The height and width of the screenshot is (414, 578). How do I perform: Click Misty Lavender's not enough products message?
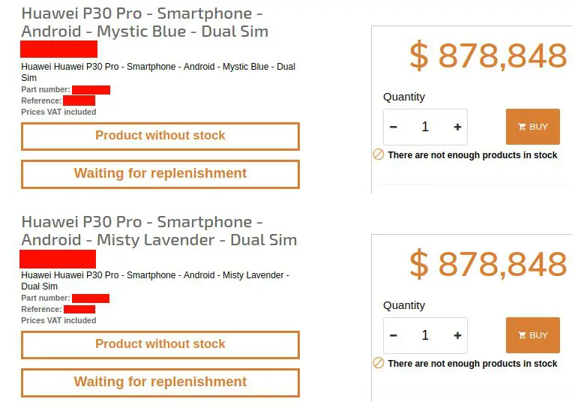pyautogui.click(x=472, y=364)
